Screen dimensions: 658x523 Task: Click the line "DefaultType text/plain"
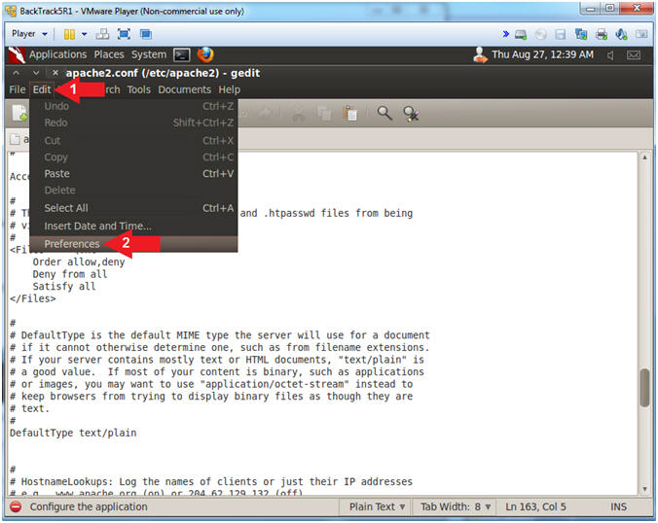point(73,433)
